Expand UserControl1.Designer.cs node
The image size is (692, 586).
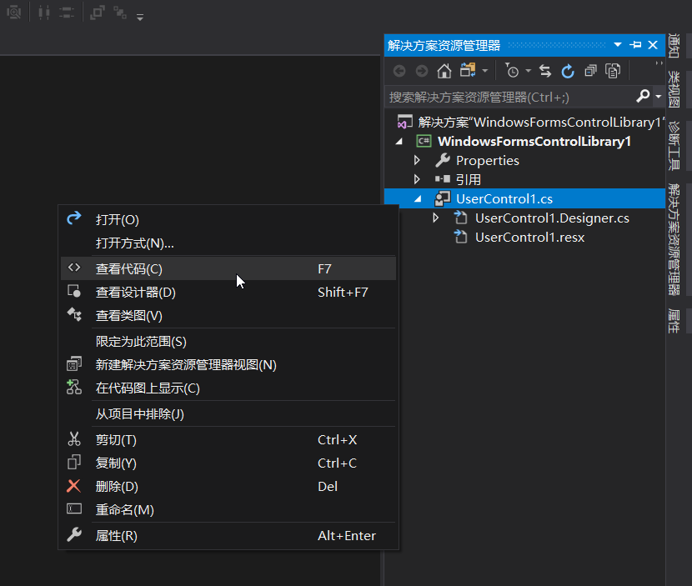(435, 218)
